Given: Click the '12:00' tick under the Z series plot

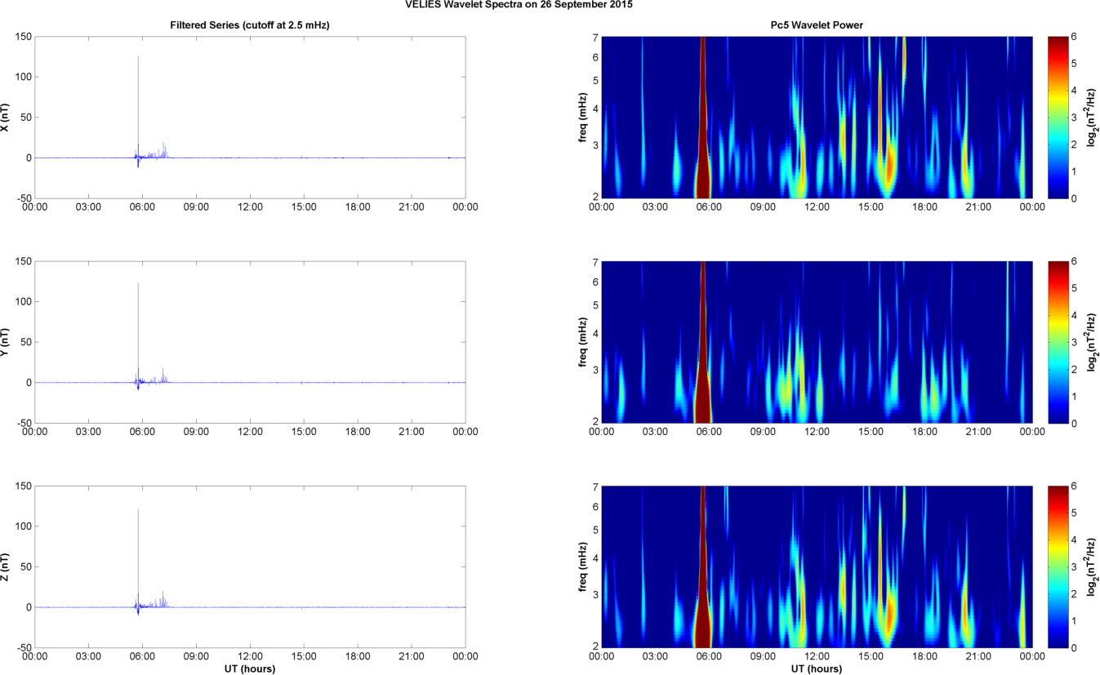Looking at the screenshot, I should pos(250,655).
